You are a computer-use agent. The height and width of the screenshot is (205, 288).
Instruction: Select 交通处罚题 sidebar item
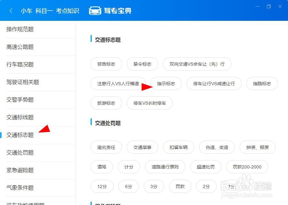click(x=38, y=153)
